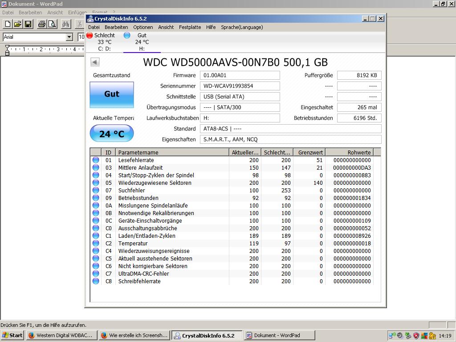Image resolution: width=456 pixels, height=342 pixels.
Task: Click the Puffergröße 8192 KB field
Action: 359,75
